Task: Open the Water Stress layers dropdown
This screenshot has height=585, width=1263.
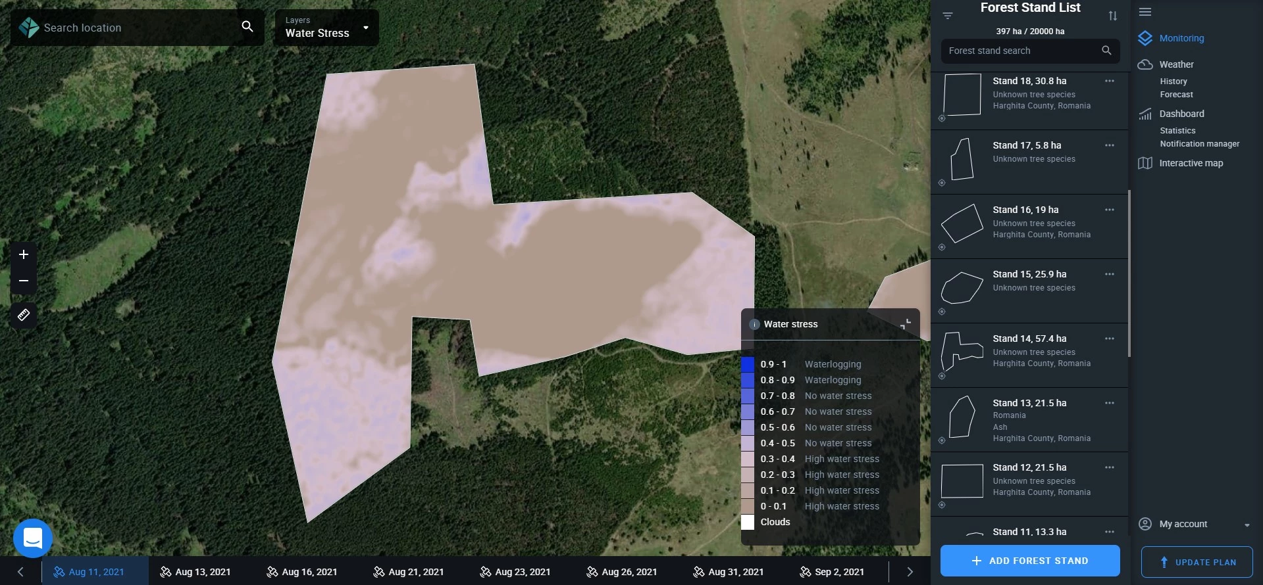Action: (x=326, y=28)
